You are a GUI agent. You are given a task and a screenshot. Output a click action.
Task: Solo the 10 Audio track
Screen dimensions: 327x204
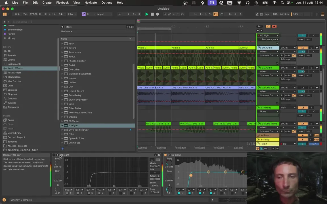pos(311,48)
